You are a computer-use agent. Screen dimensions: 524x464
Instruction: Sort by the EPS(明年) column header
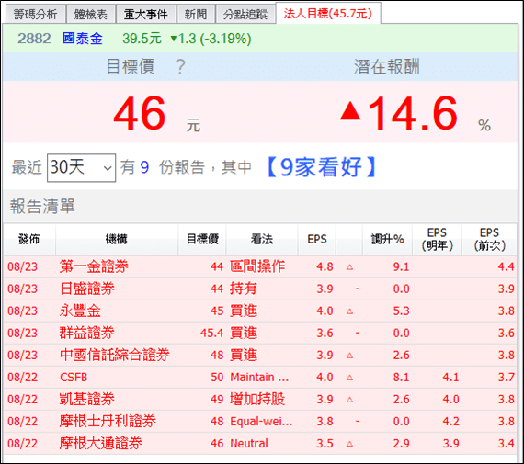(x=437, y=239)
